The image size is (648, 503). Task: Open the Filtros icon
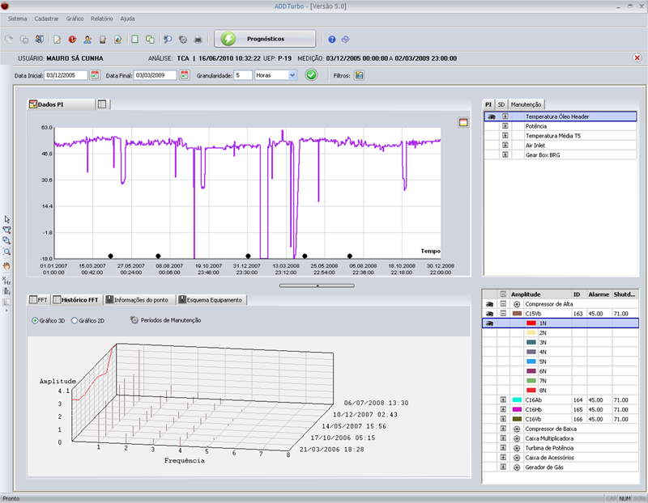click(359, 75)
